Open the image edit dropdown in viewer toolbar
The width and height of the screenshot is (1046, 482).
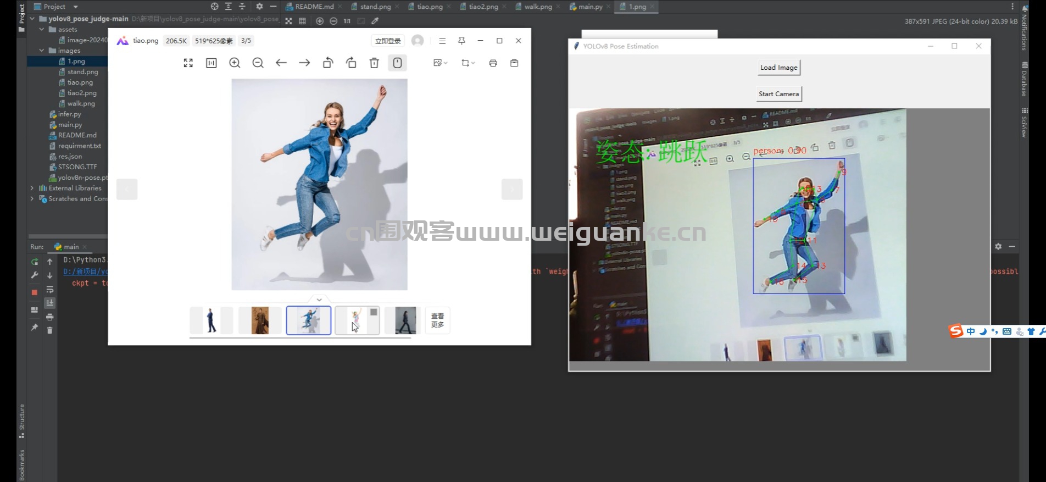click(440, 63)
